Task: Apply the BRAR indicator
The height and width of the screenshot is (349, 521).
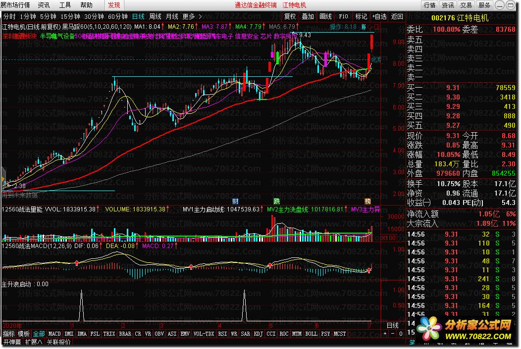Action: [x=125, y=334]
